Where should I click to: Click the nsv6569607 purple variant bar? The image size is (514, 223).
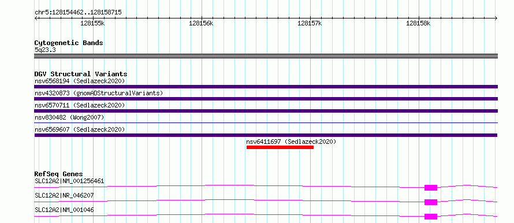(x=266, y=135)
